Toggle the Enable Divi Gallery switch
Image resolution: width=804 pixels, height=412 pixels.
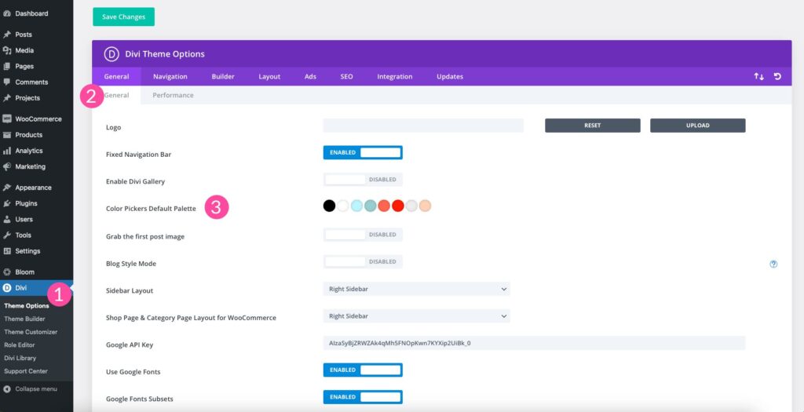(363, 180)
